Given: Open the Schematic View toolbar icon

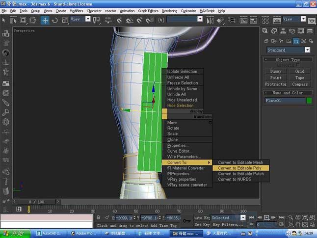Looking at the screenshot, I should tap(254, 20).
